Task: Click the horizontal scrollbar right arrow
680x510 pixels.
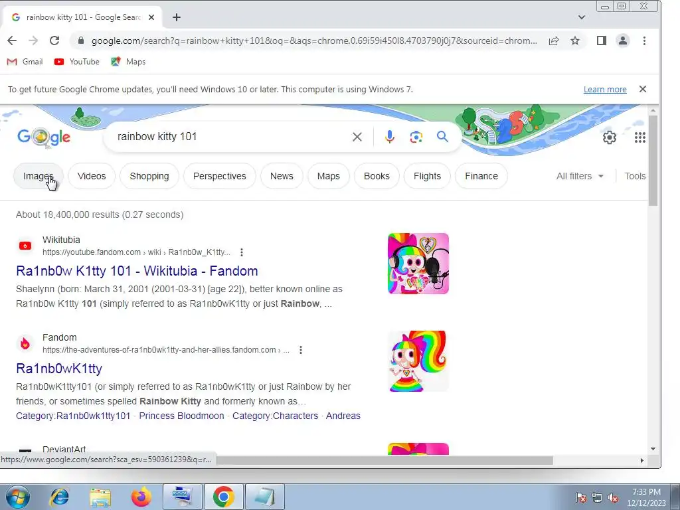Action: tap(642, 460)
